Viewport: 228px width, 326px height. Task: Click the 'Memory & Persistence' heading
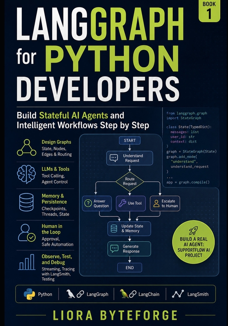click(54, 199)
